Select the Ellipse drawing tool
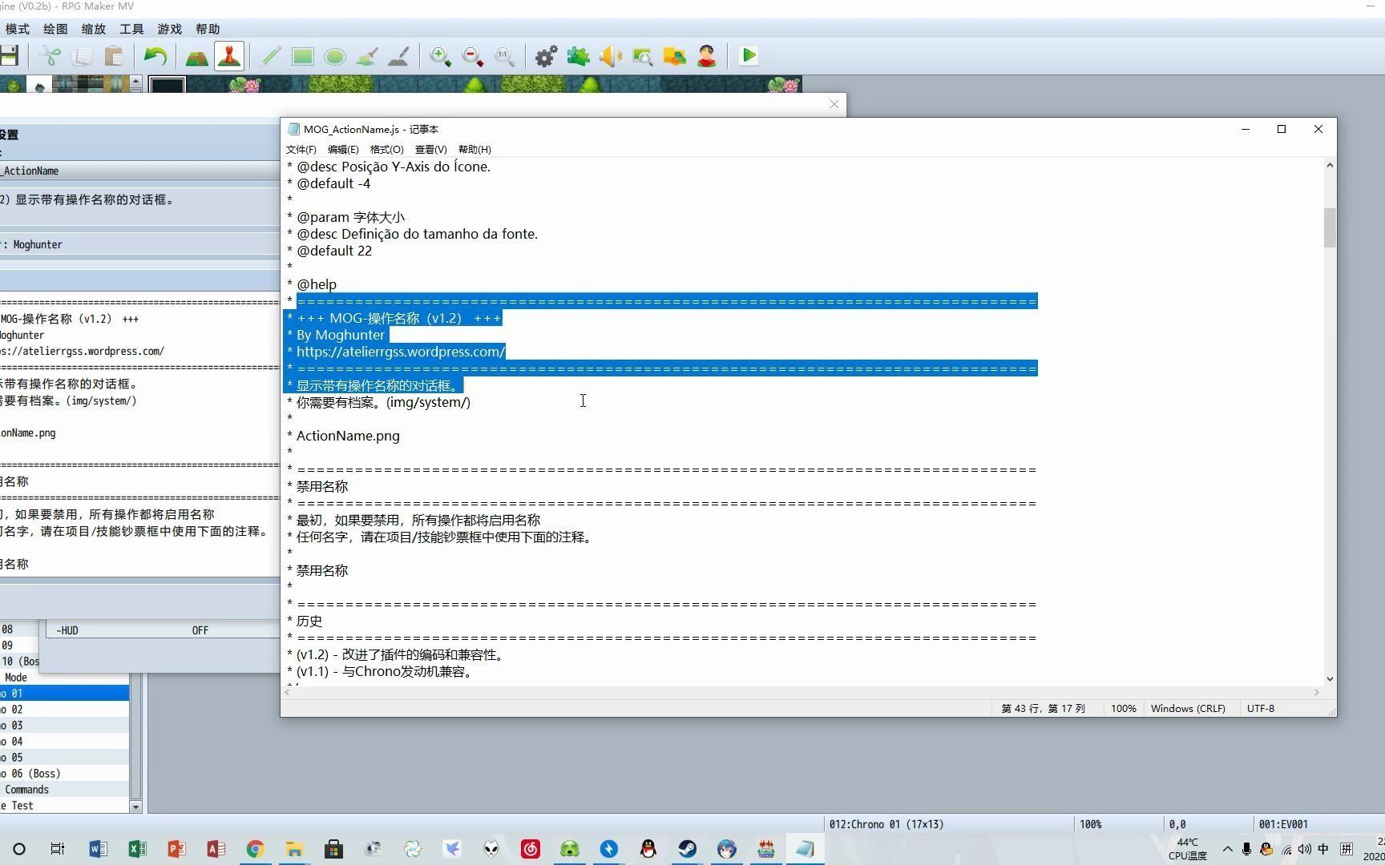Viewport: 1385px width, 865px height. [x=335, y=56]
